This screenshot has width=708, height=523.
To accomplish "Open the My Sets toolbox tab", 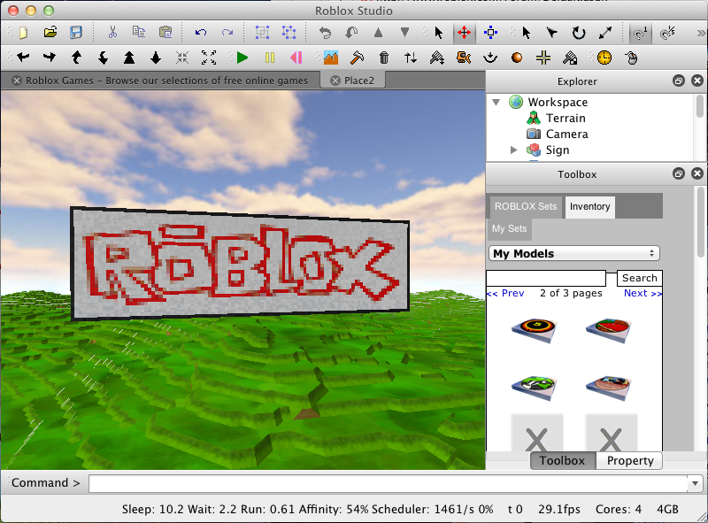I will (x=510, y=229).
